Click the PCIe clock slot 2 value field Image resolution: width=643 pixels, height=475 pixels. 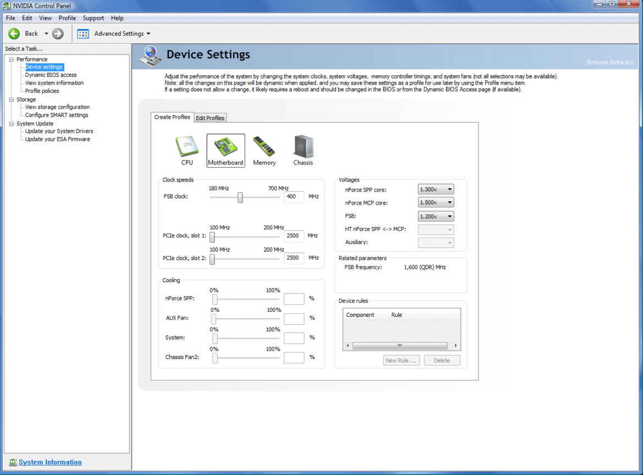click(x=294, y=258)
